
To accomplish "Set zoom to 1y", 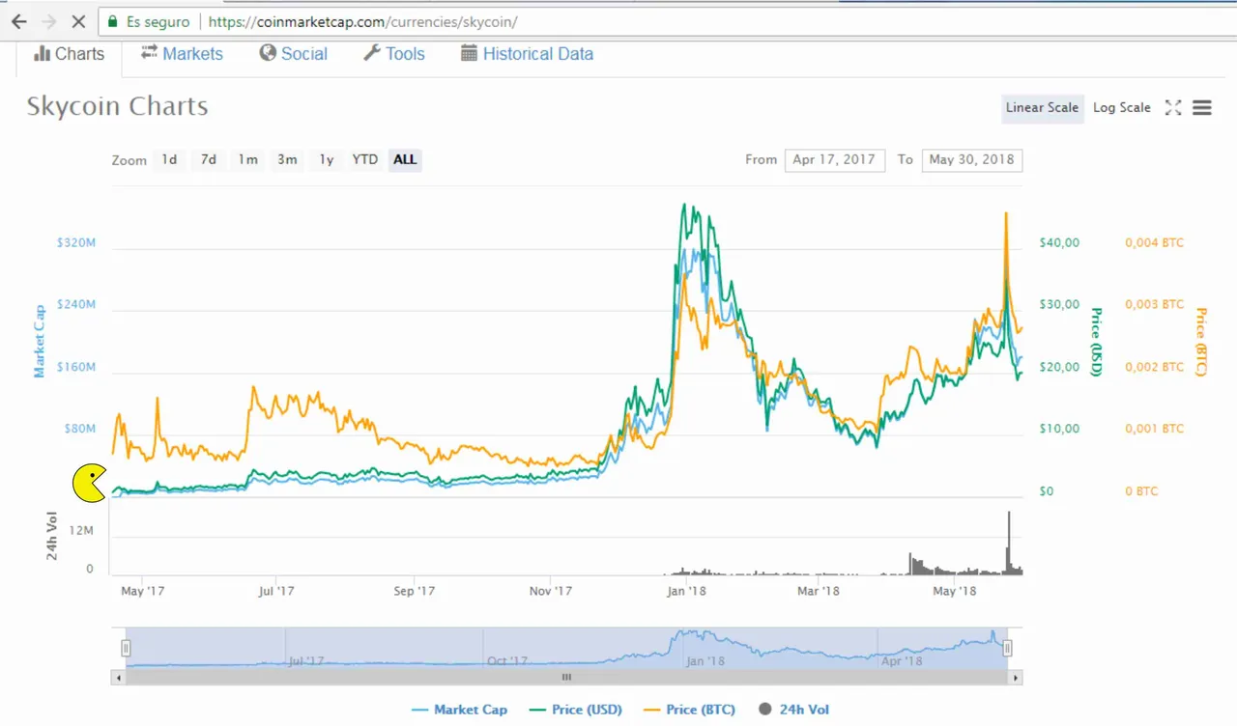I will coord(327,159).
